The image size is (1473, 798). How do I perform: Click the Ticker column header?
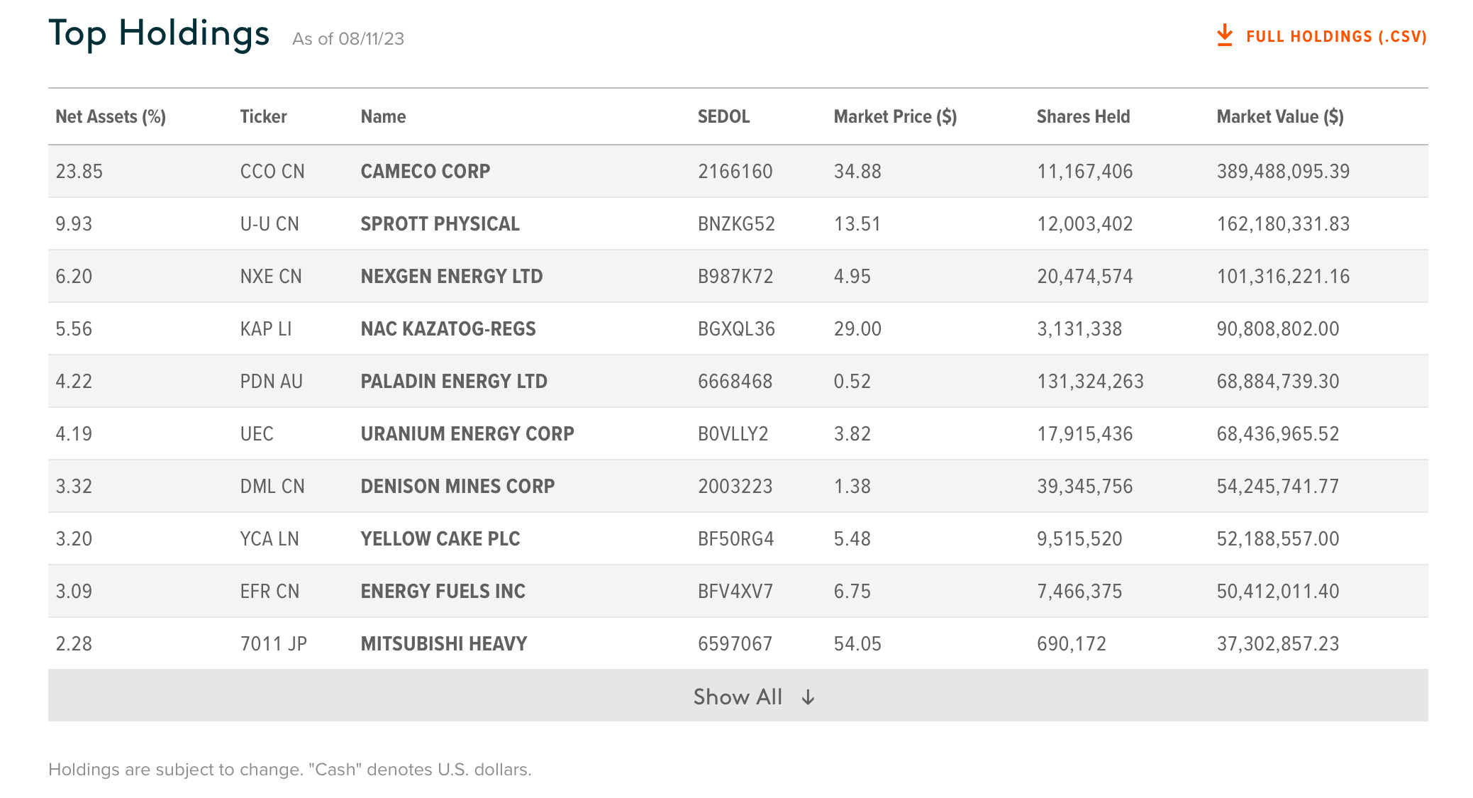click(263, 117)
